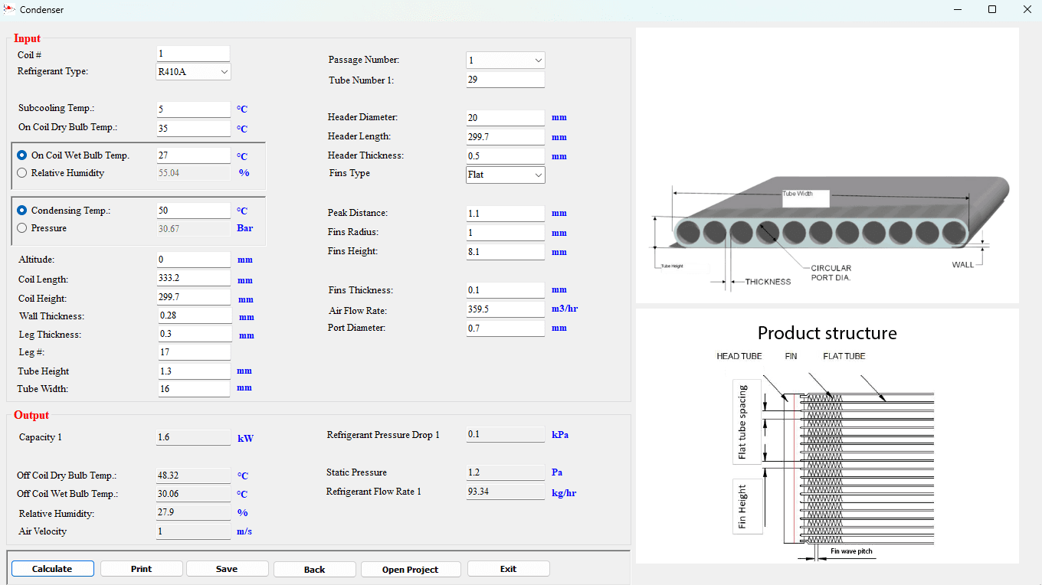Click the Tube Height input field
Image resolution: width=1042 pixels, height=585 pixels.
pos(193,371)
